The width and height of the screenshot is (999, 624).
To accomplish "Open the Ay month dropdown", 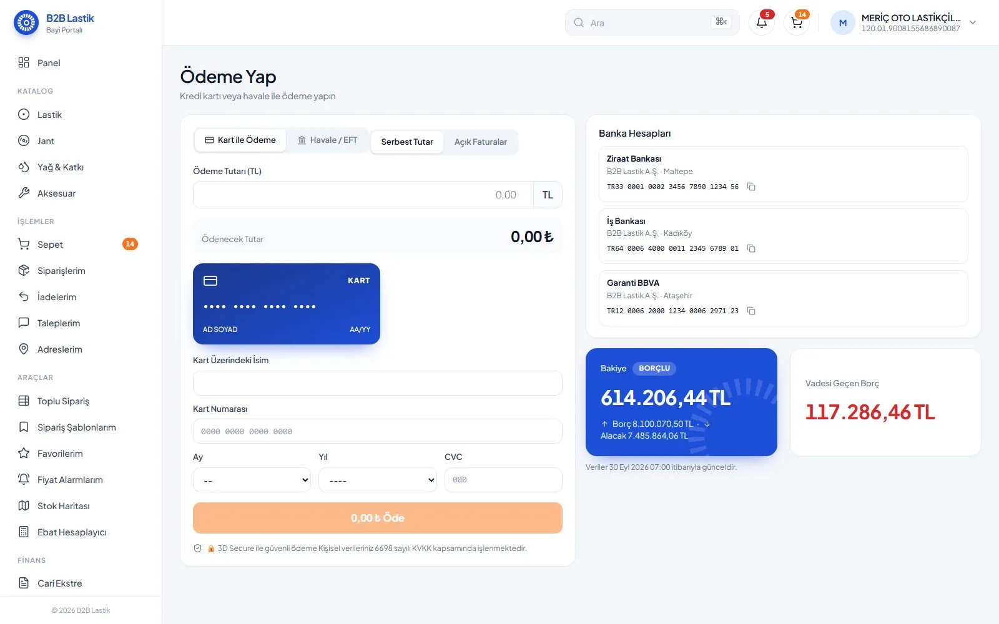I will point(252,480).
